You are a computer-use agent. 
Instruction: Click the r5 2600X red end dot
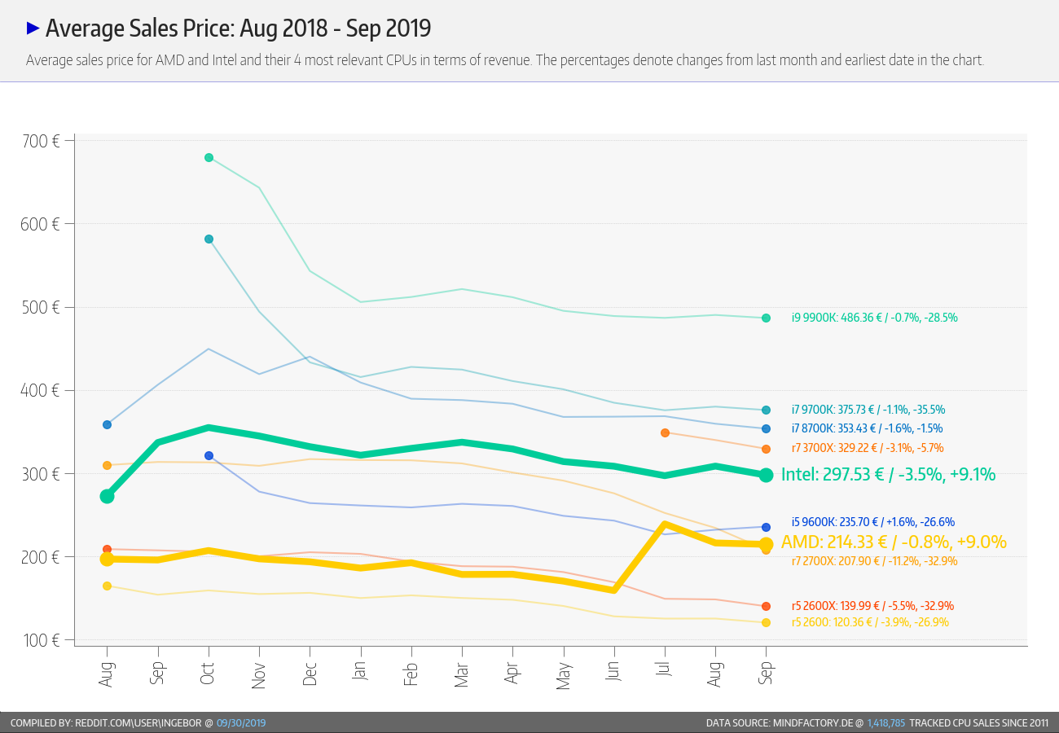point(766,606)
